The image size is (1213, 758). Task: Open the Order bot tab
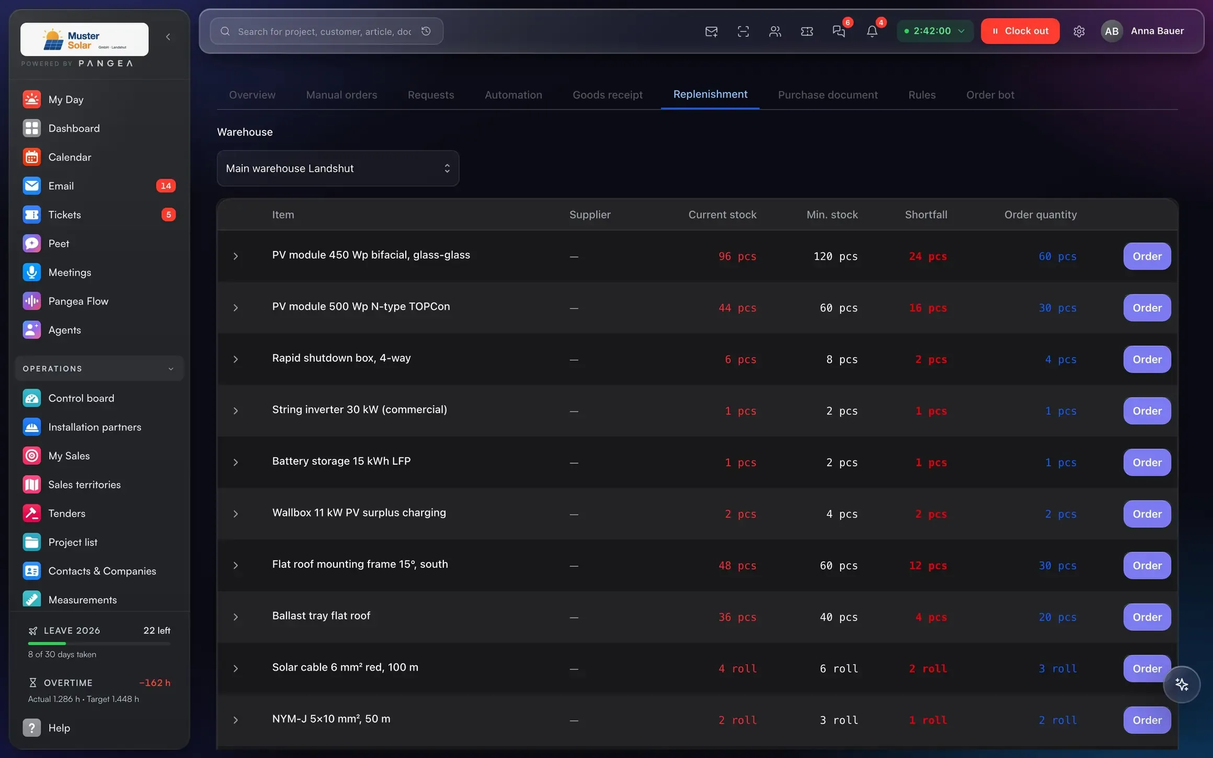990,95
